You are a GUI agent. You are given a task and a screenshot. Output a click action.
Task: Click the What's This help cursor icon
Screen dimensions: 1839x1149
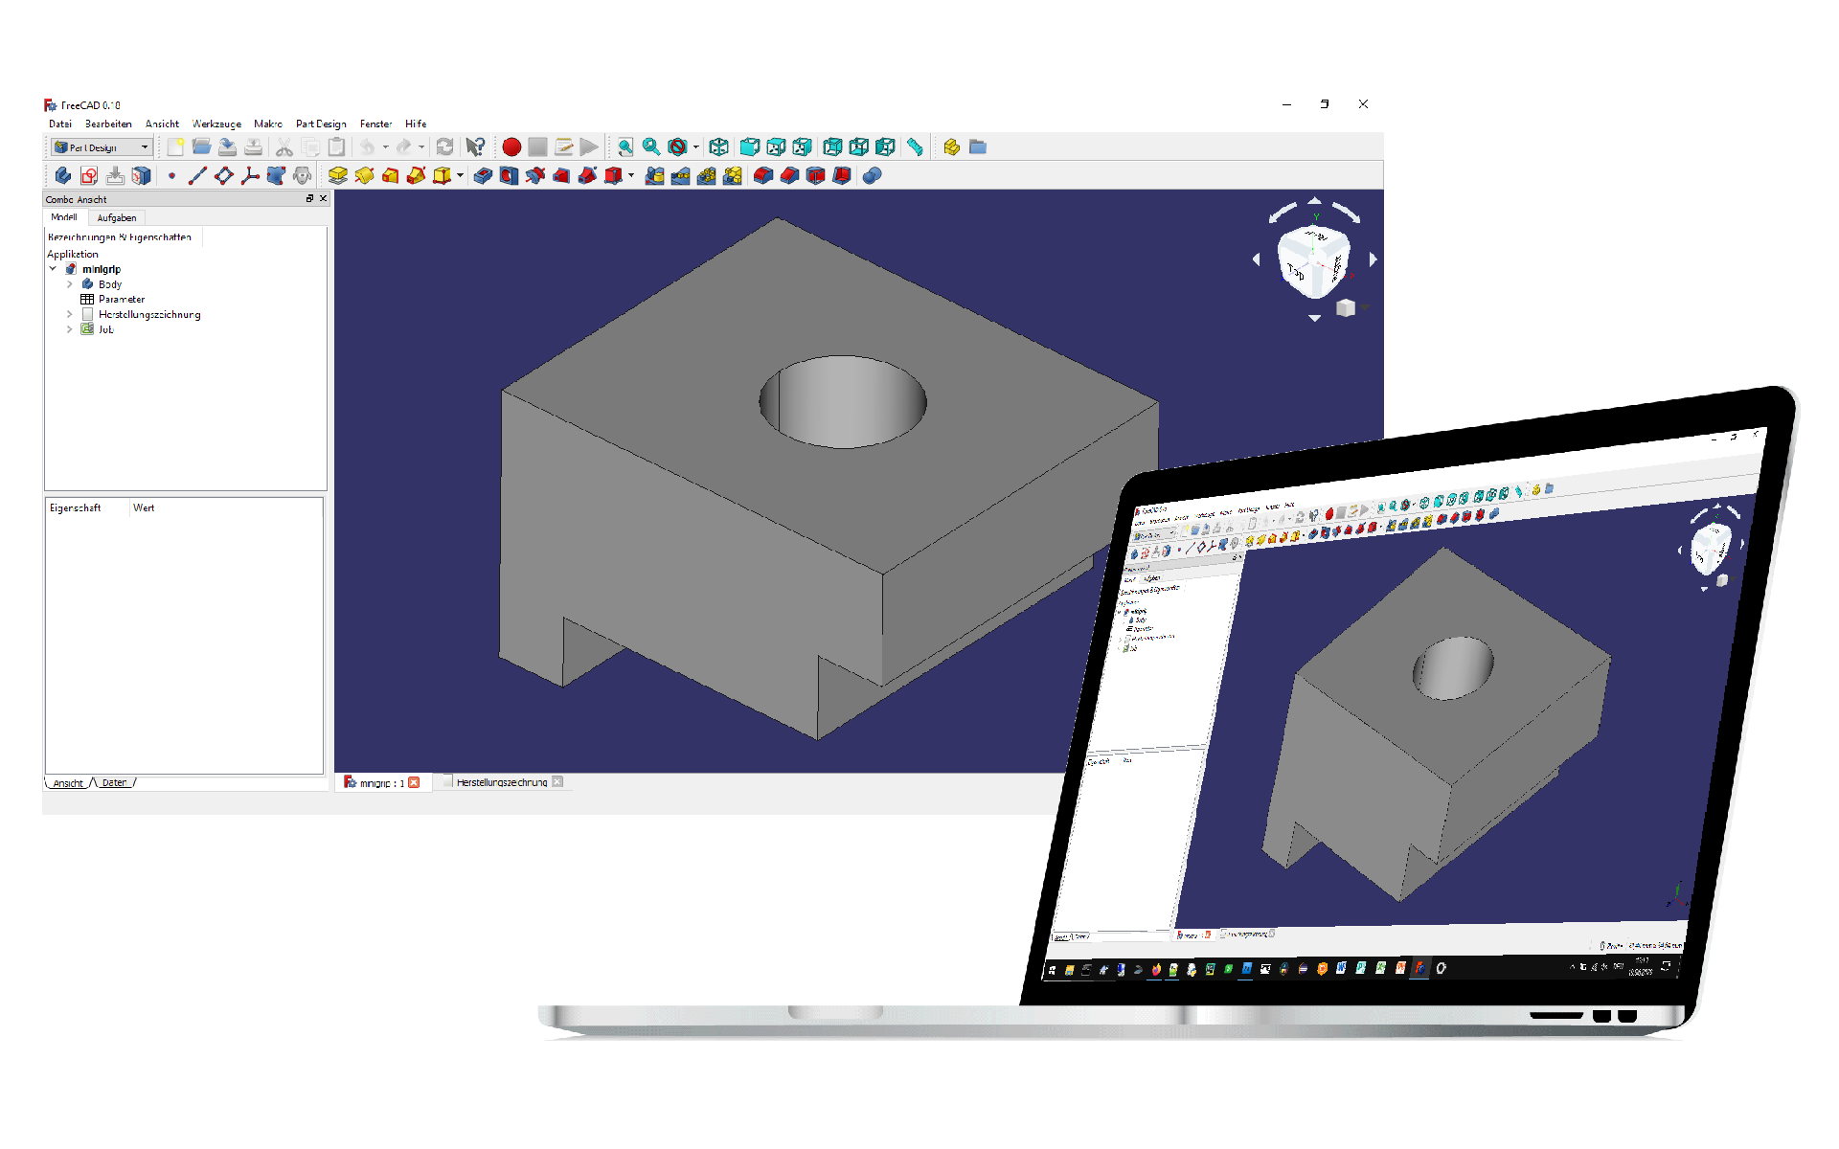(475, 146)
